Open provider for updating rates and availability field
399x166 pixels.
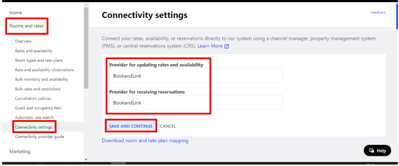point(196,76)
